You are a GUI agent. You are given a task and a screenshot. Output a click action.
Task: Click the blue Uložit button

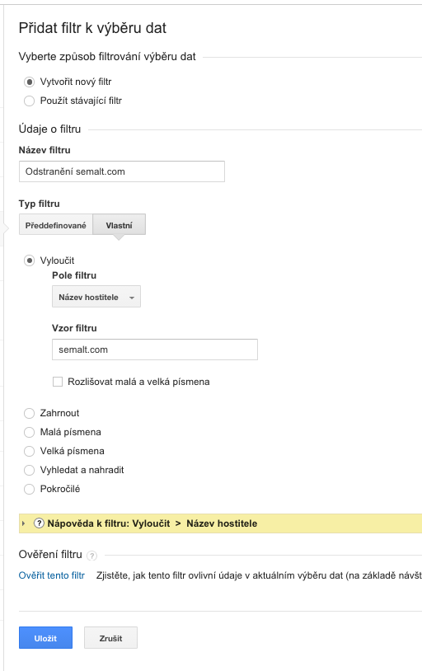click(45, 638)
